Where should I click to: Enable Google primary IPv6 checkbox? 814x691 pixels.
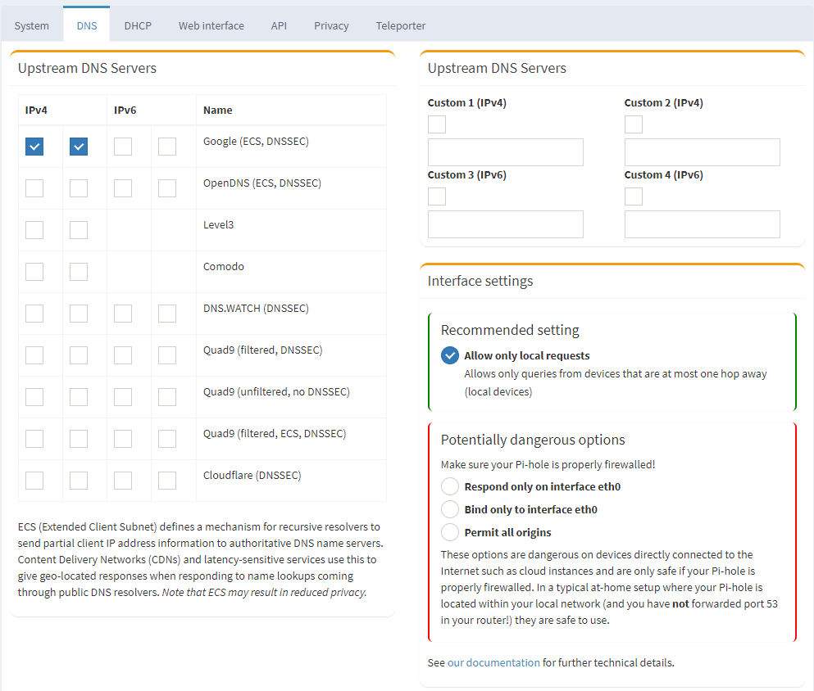point(123,147)
